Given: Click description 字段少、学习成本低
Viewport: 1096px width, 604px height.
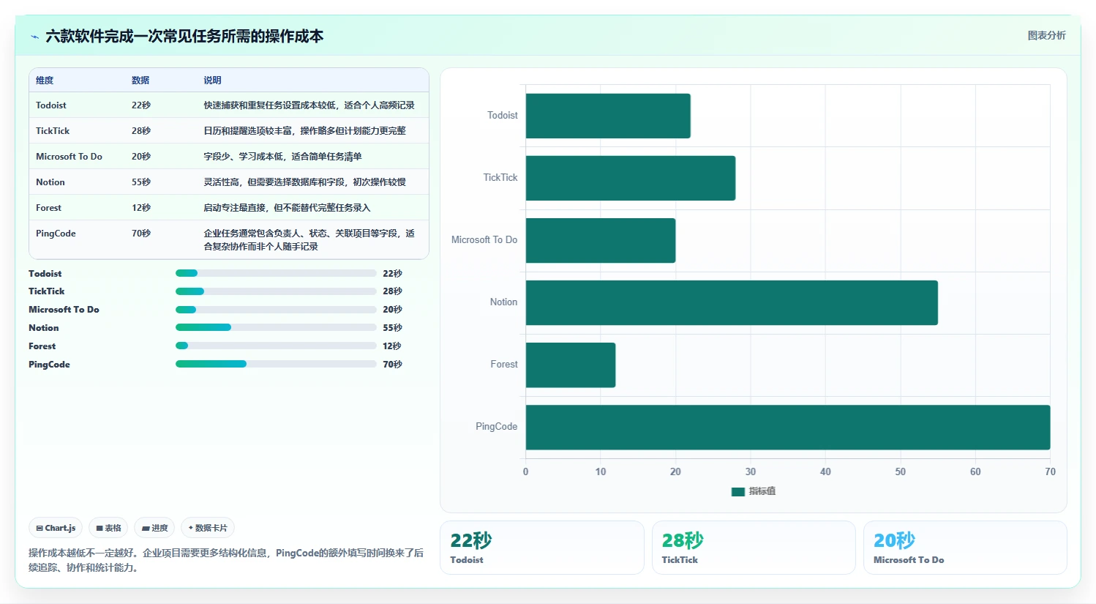Looking at the screenshot, I should 282,157.
